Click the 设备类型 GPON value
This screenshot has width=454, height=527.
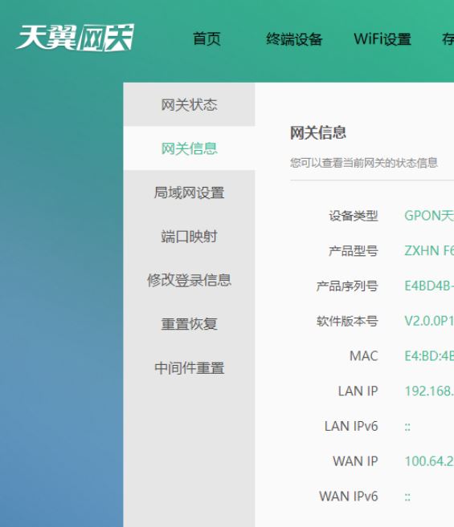click(429, 216)
